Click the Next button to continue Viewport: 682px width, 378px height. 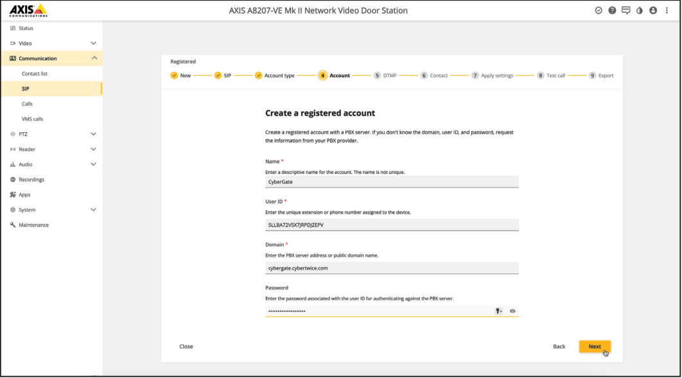[595, 346]
